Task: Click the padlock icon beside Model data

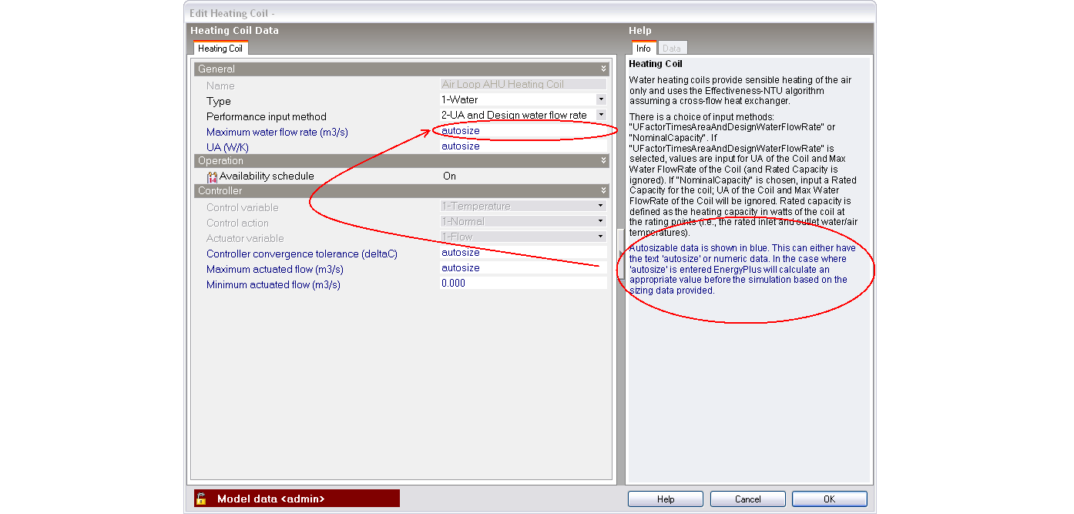Action: coord(200,499)
